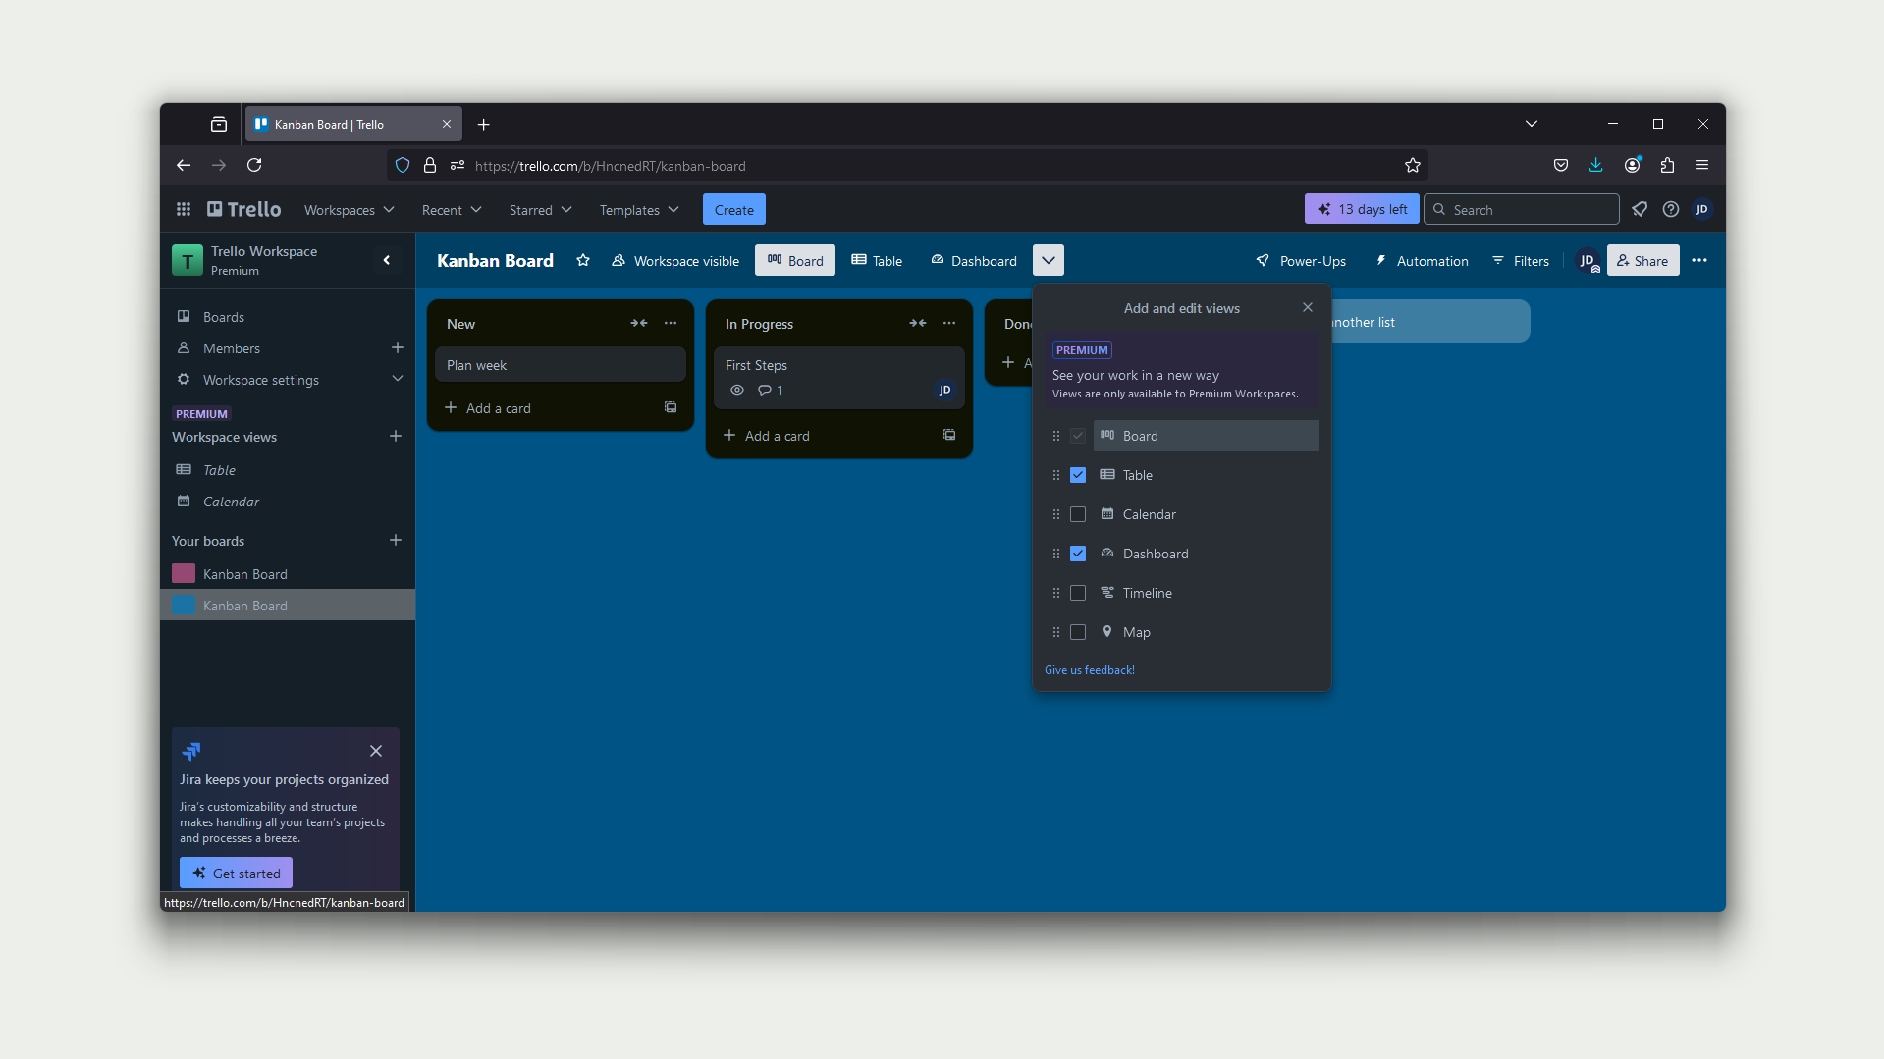Toggle the views dropdown chevron button
This screenshot has width=1884, height=1059.
point(1049,260)
